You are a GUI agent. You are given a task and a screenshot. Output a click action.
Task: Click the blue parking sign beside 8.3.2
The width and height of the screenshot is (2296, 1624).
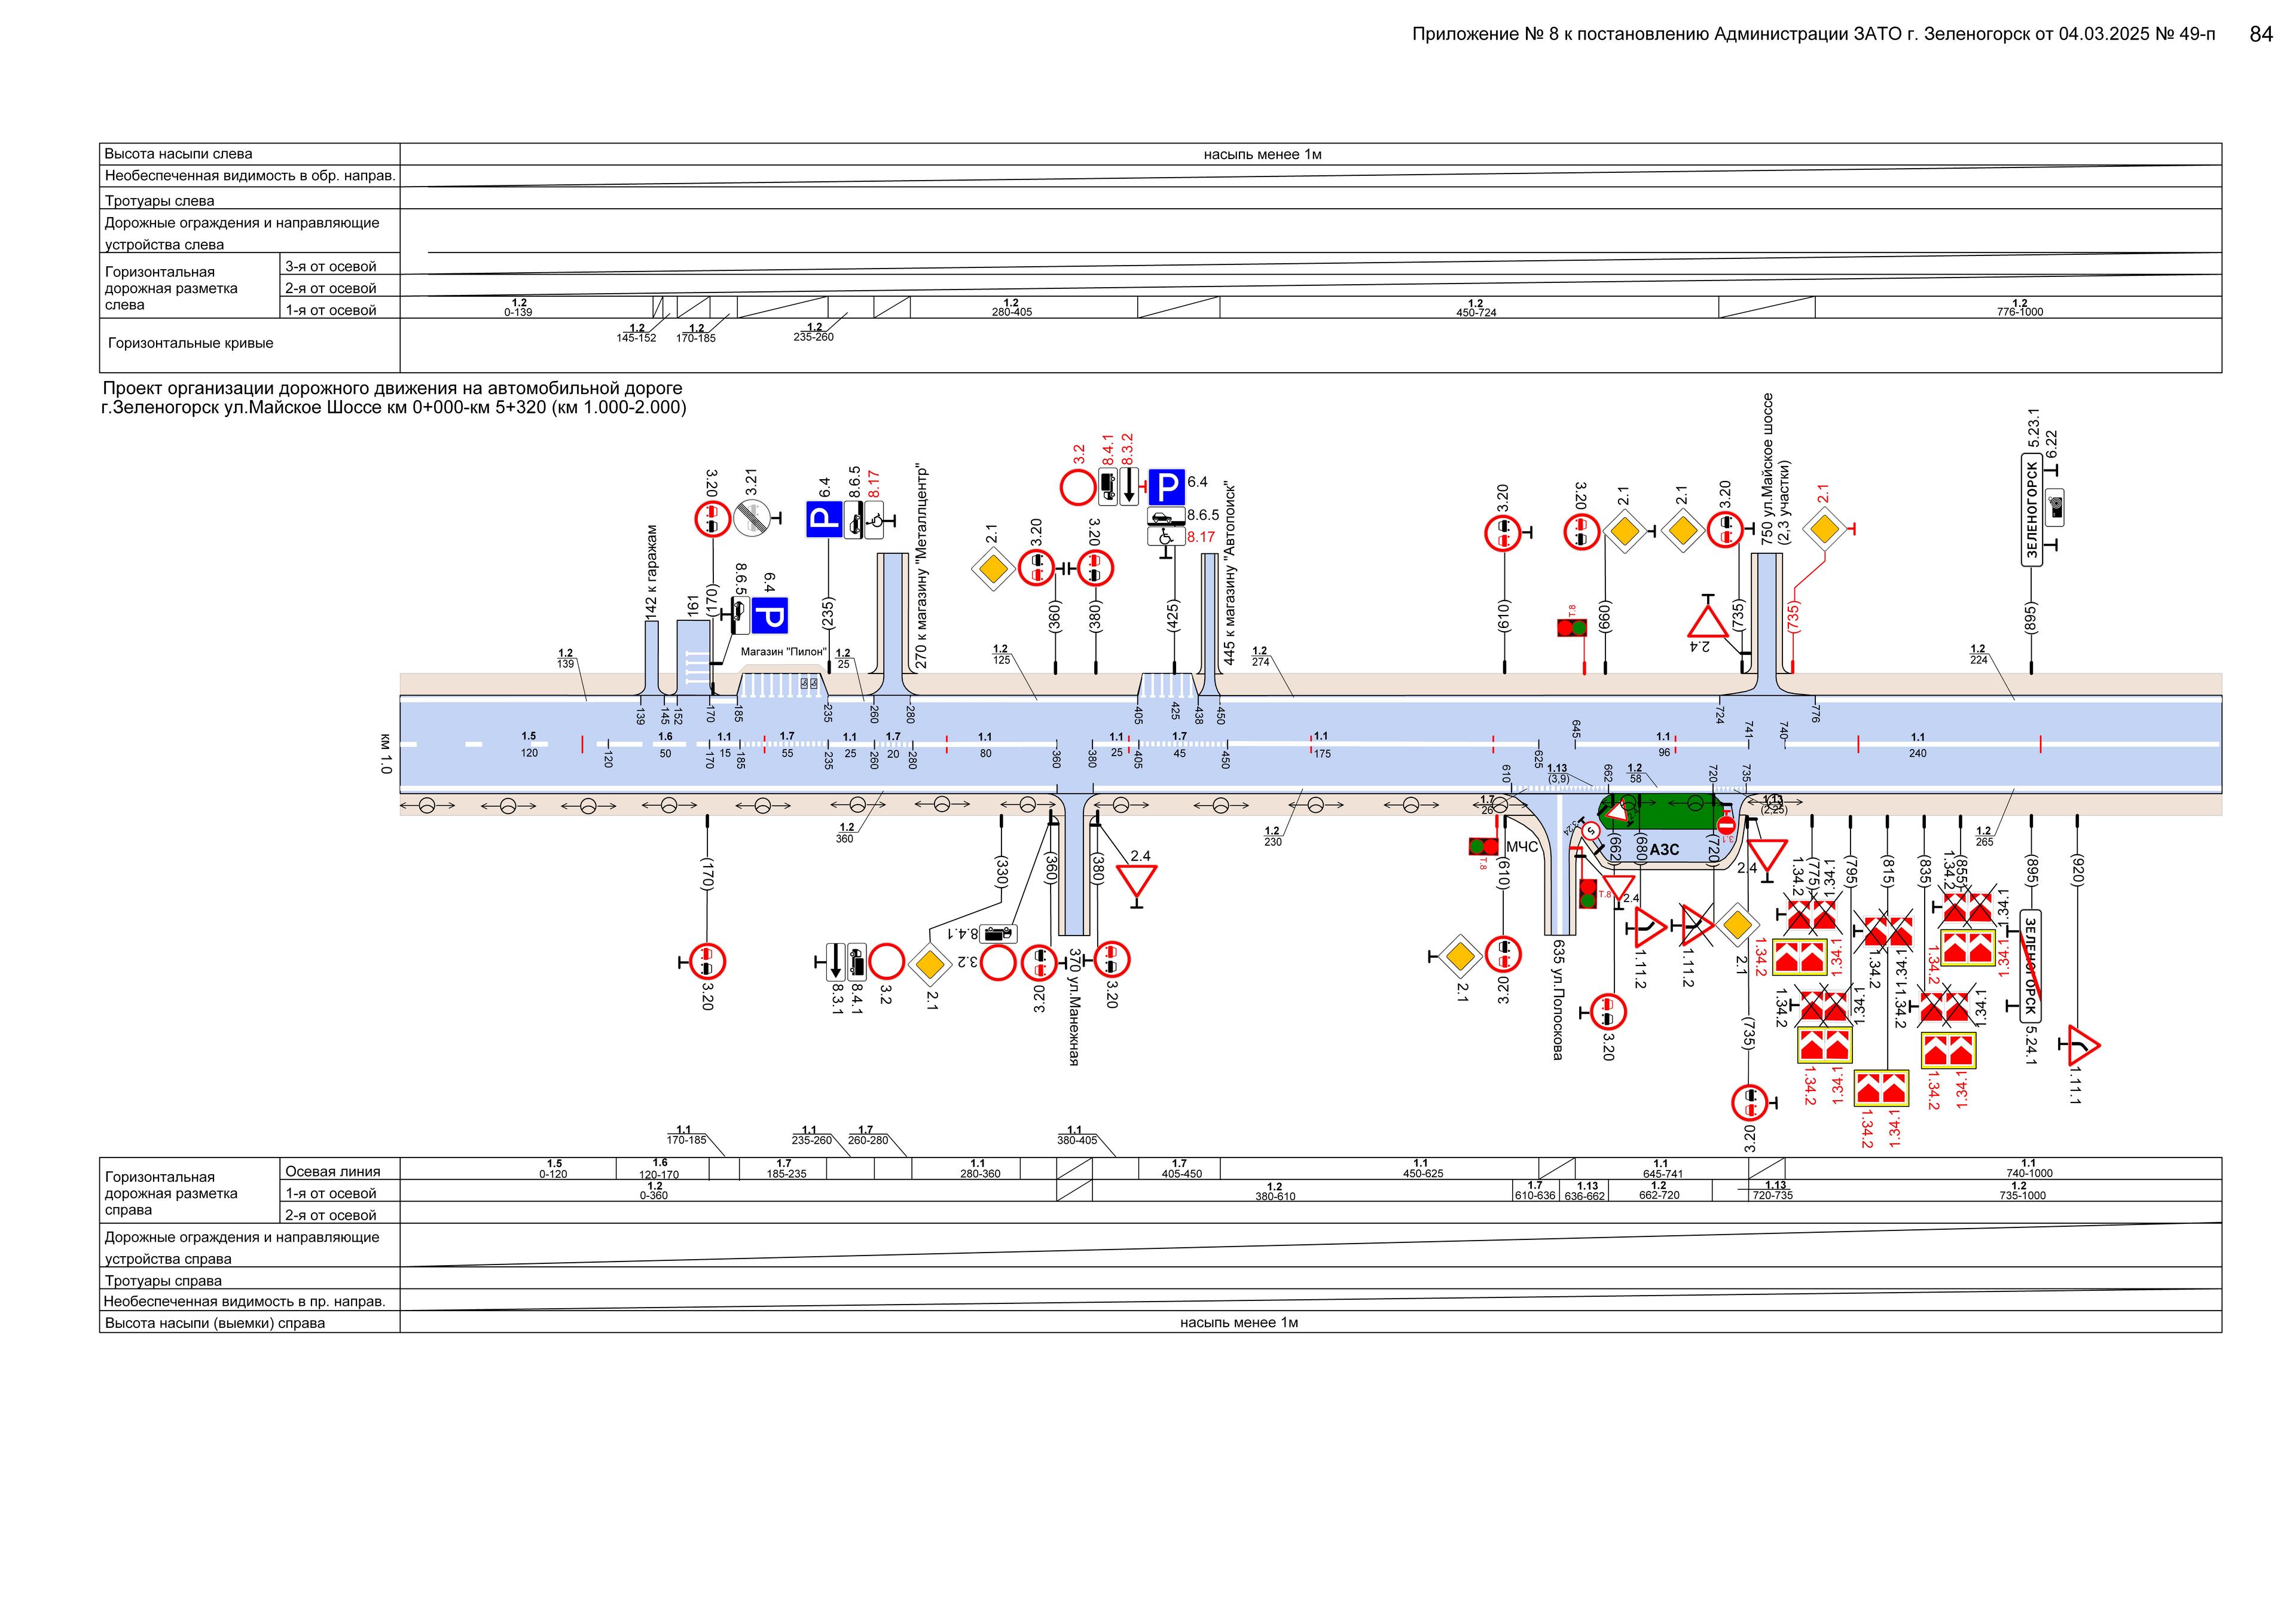point(1166,488)
